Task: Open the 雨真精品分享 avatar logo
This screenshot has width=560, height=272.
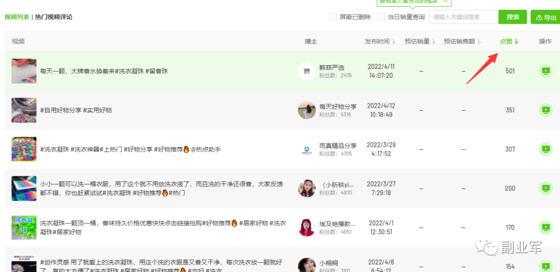Action: pyautogui.click(x=307, y=149)
